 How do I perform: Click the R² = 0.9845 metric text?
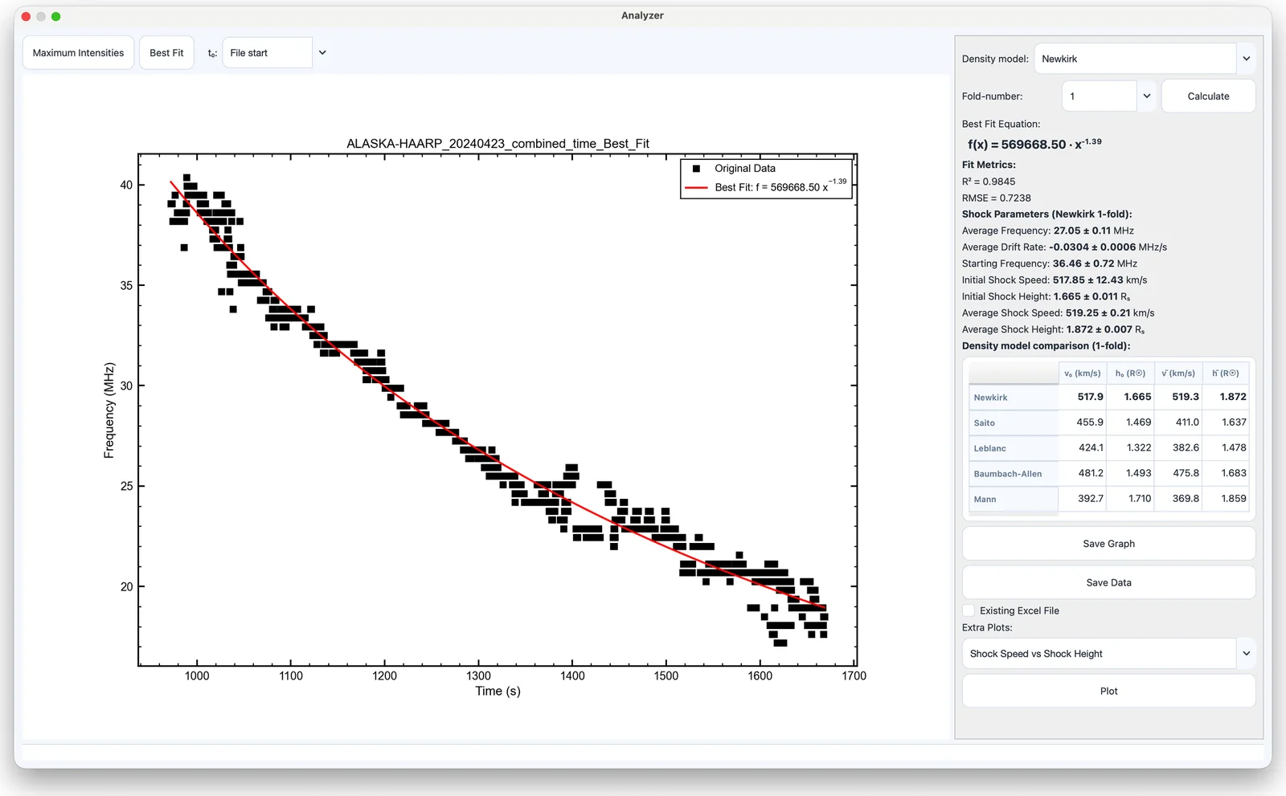pyautogui.click(x=988, y=182)
